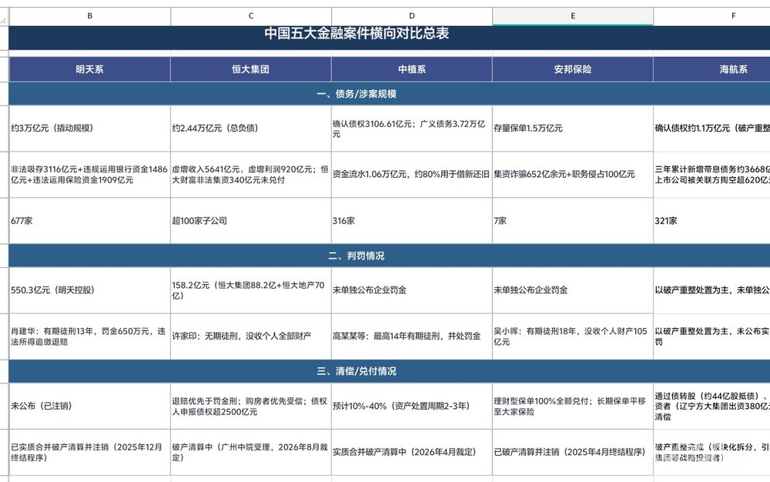
Task: Select column E header
Action: click(573, 16)
